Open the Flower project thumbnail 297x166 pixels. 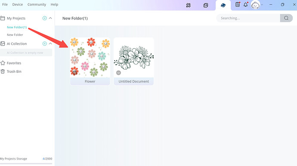point(90,57)
